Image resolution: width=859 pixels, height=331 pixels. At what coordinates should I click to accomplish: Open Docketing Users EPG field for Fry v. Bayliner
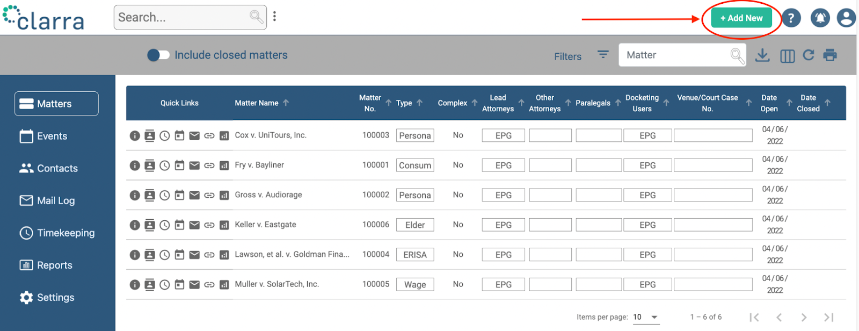[x=647, y=165]
